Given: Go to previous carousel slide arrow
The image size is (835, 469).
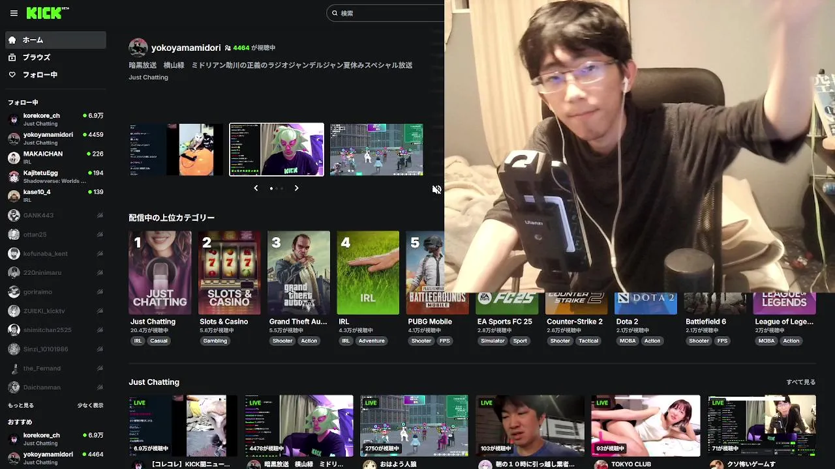Looking at the screenshot, I should click(256, 188).
